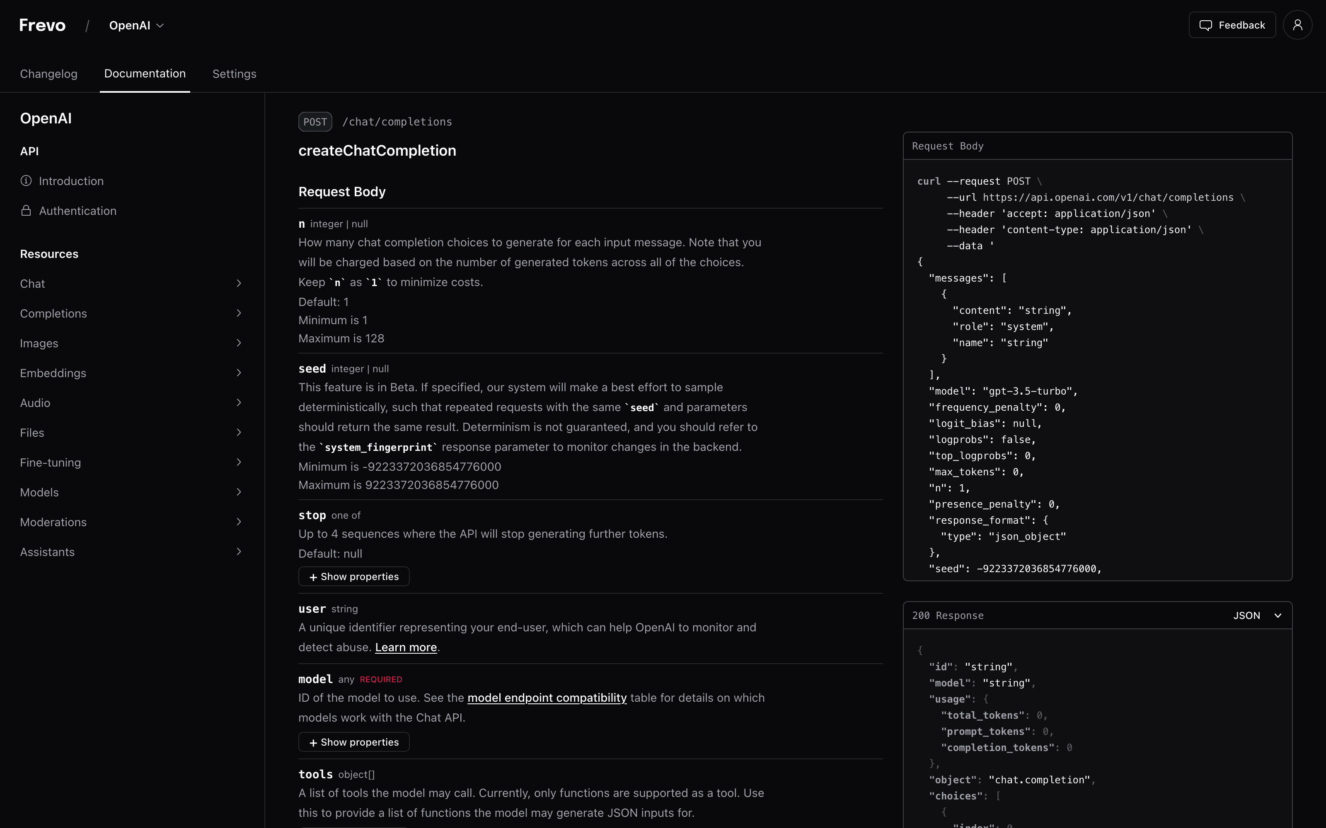Show properties for the stop parameter
The image size is (1326, 828).
click(354, 577)
